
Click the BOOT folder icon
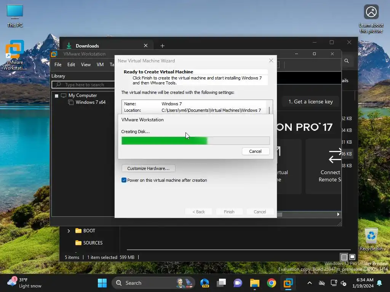coord(78,231)
